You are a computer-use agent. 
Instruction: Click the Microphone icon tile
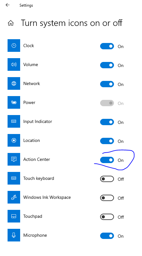[x=14, y=235]
